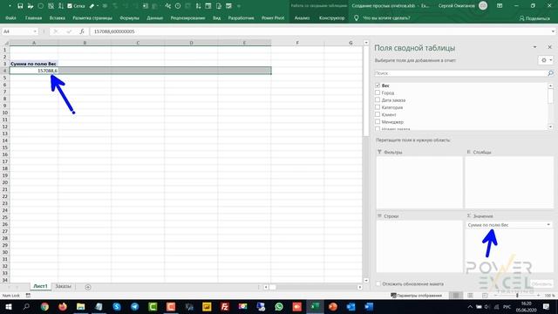Viewport: 558px width, 314px height.
Task: Open File Explorer from taskbar
Action: [81, 306]
